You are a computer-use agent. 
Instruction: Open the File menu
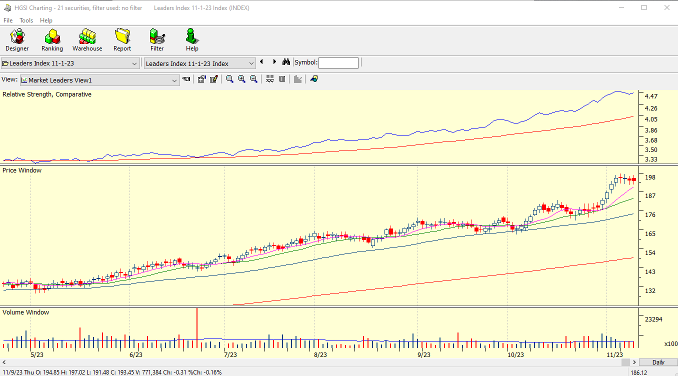pos(8,20)
